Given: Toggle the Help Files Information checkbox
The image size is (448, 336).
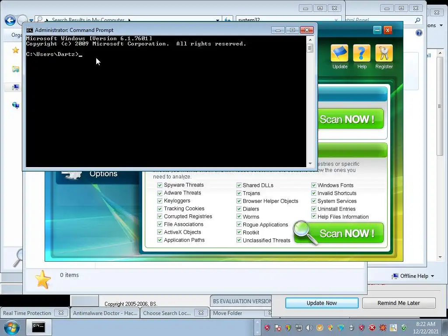Looking at the screenshot, I should pos(314,216).
